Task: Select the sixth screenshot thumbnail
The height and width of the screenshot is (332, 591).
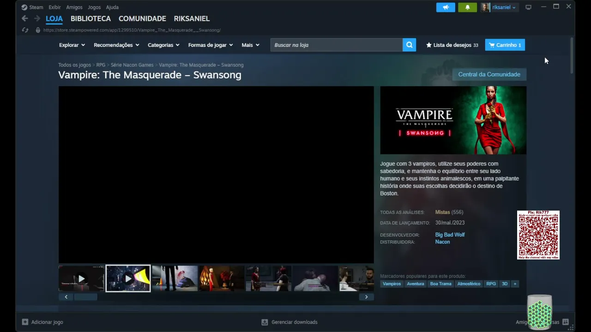Action: pos(315,279)
